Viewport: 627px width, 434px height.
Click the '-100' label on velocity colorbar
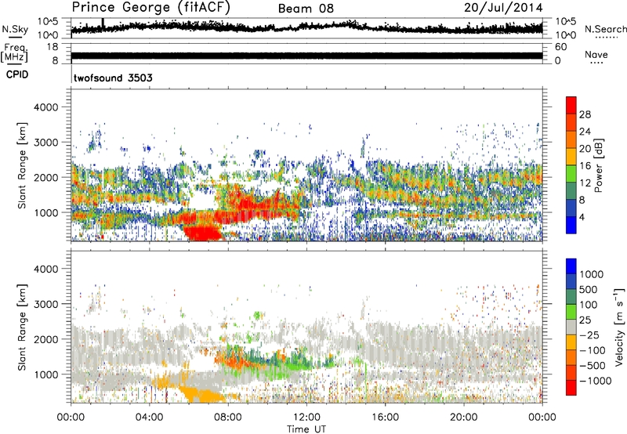point(593,350)
